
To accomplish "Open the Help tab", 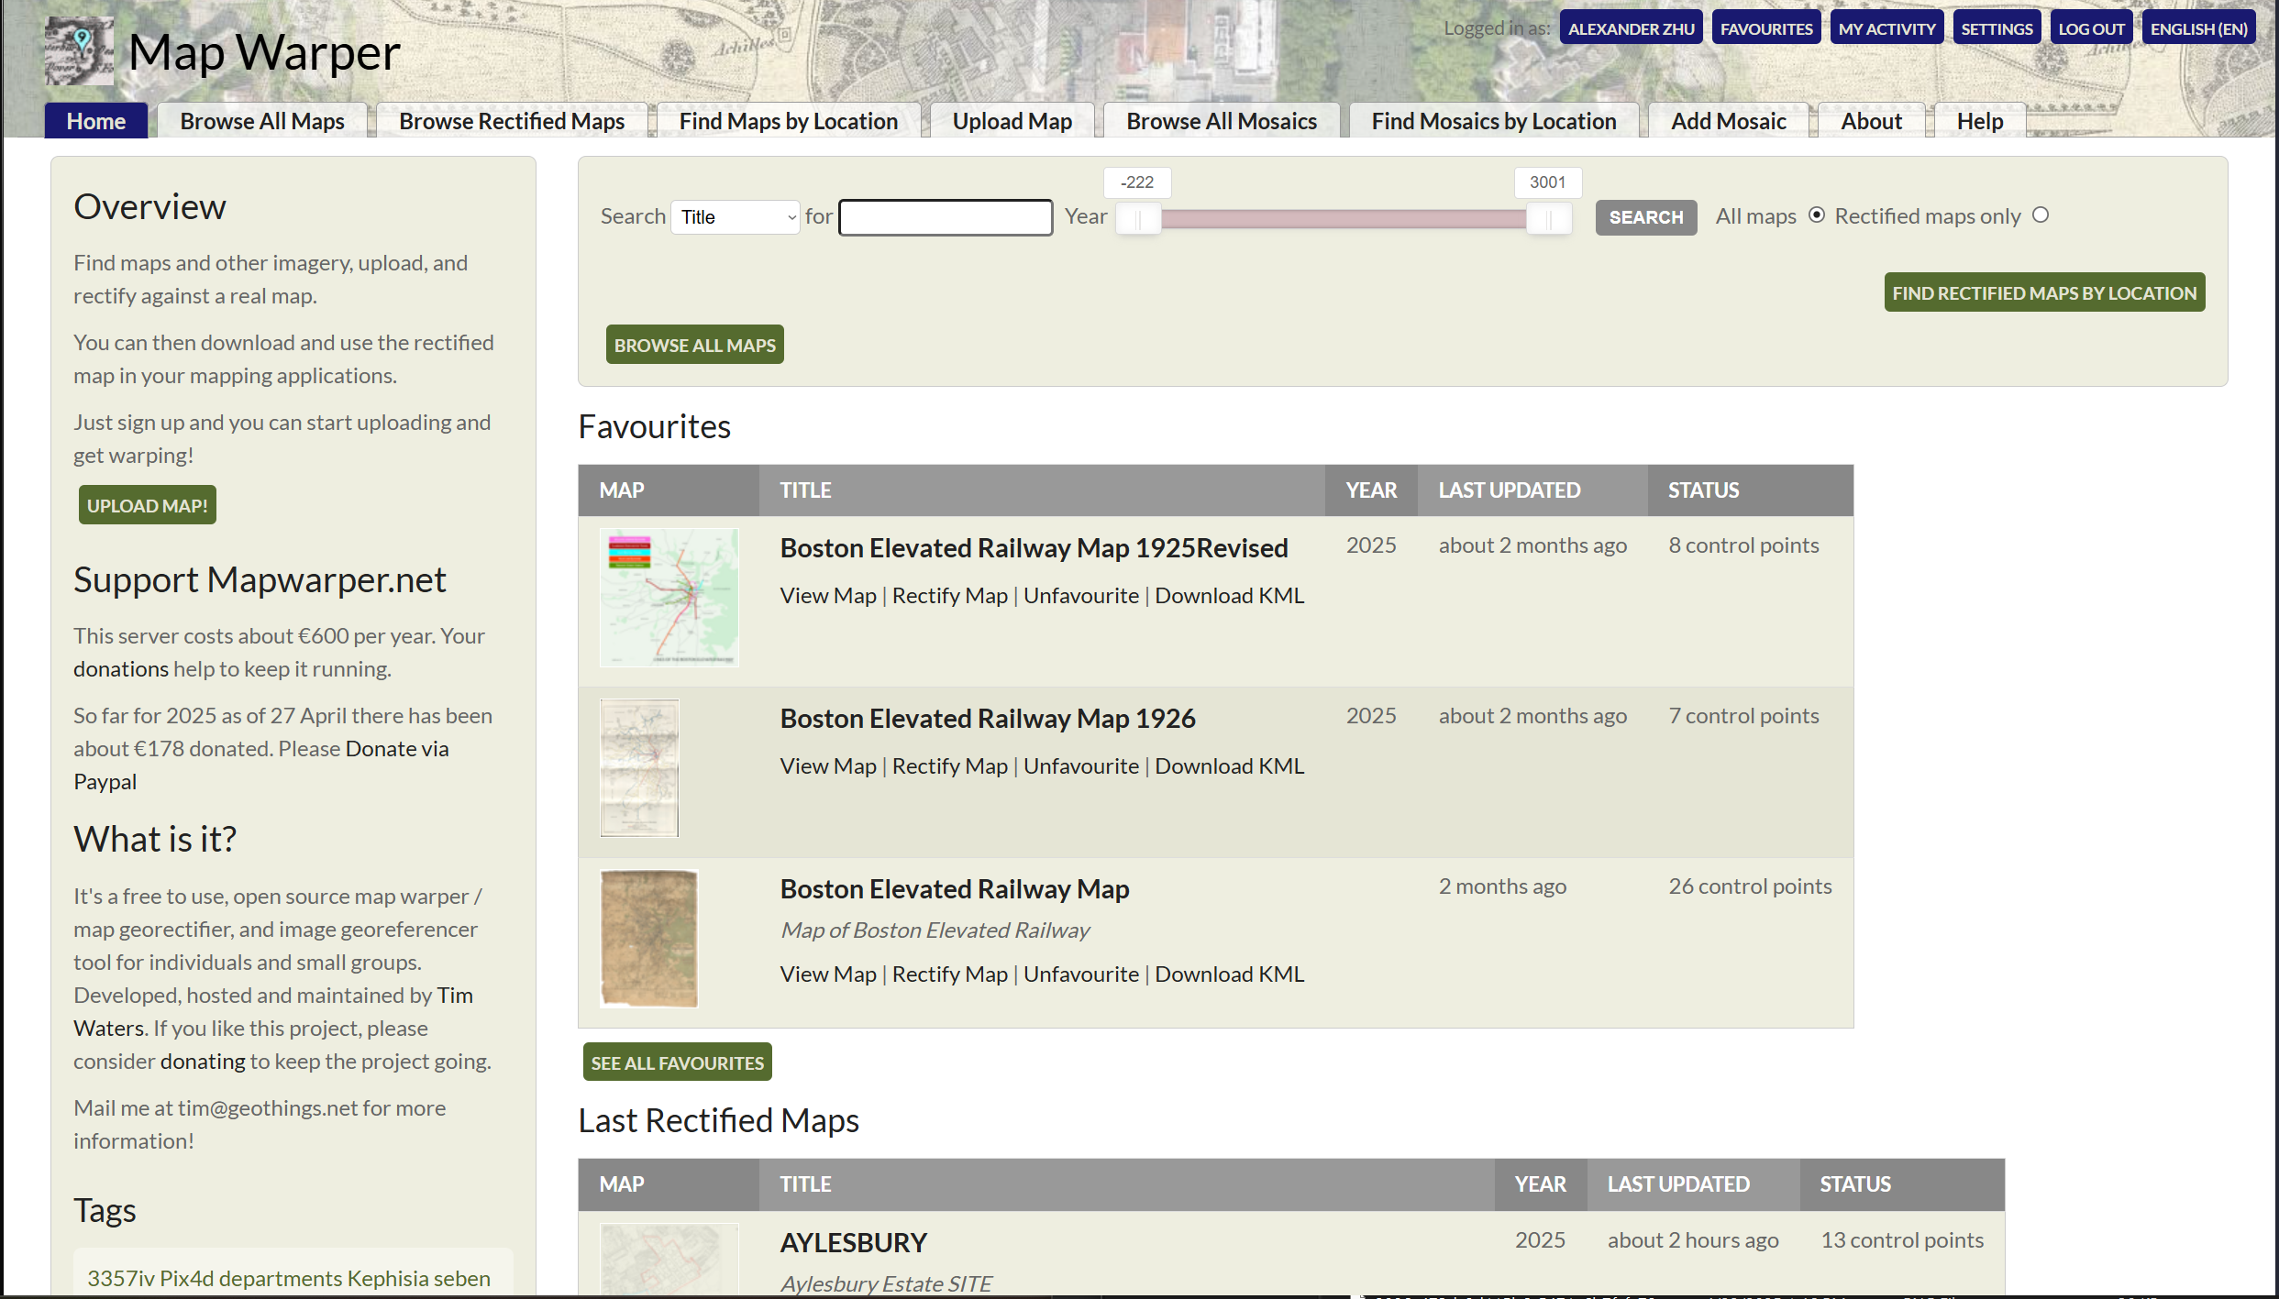I will (1980, 121).
